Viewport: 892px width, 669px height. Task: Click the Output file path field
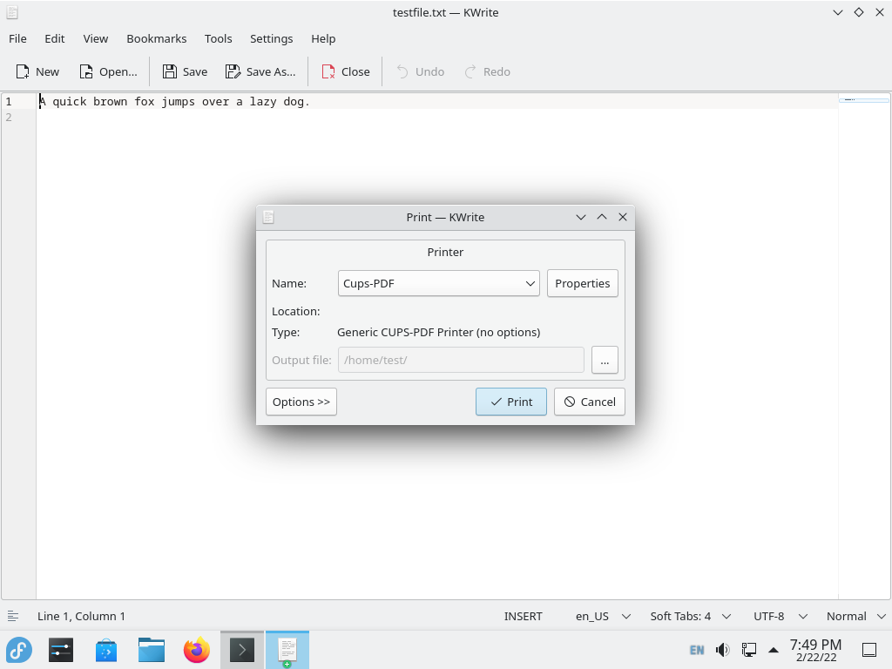tap(461, 360)
